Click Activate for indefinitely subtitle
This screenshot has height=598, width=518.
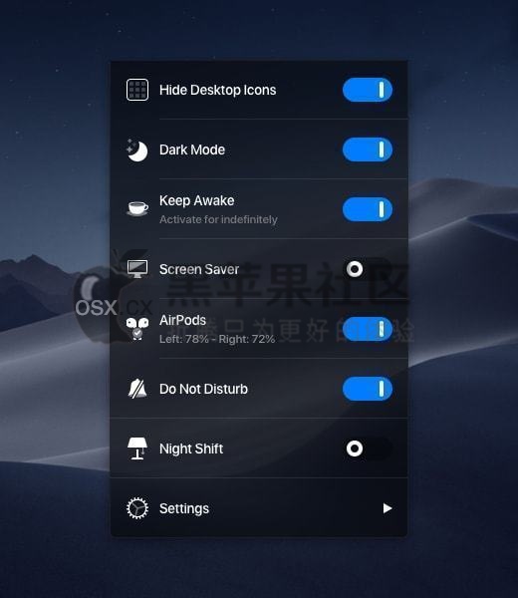click(218, 219)
